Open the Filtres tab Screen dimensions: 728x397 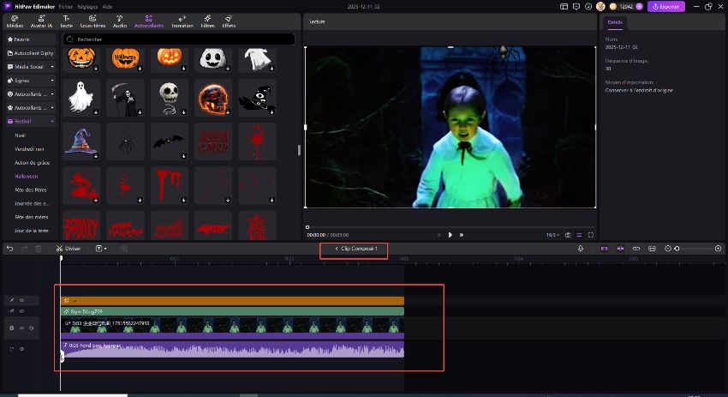click(x=207, y=21)
